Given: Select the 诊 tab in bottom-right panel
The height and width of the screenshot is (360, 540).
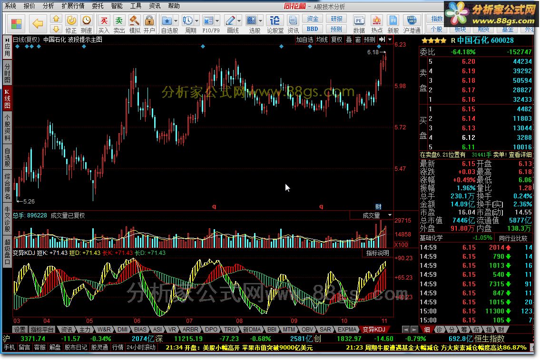Looking at the screenshot, I should click(x=439, y=330).
